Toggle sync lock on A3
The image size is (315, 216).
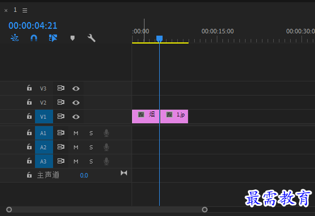point(61,161)
